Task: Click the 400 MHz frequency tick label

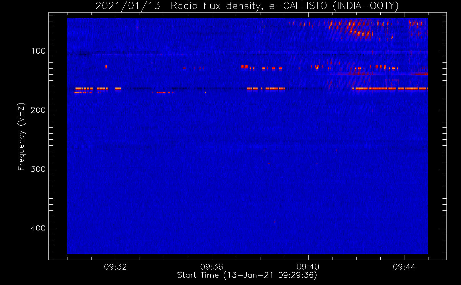Action: pos(38,228)
